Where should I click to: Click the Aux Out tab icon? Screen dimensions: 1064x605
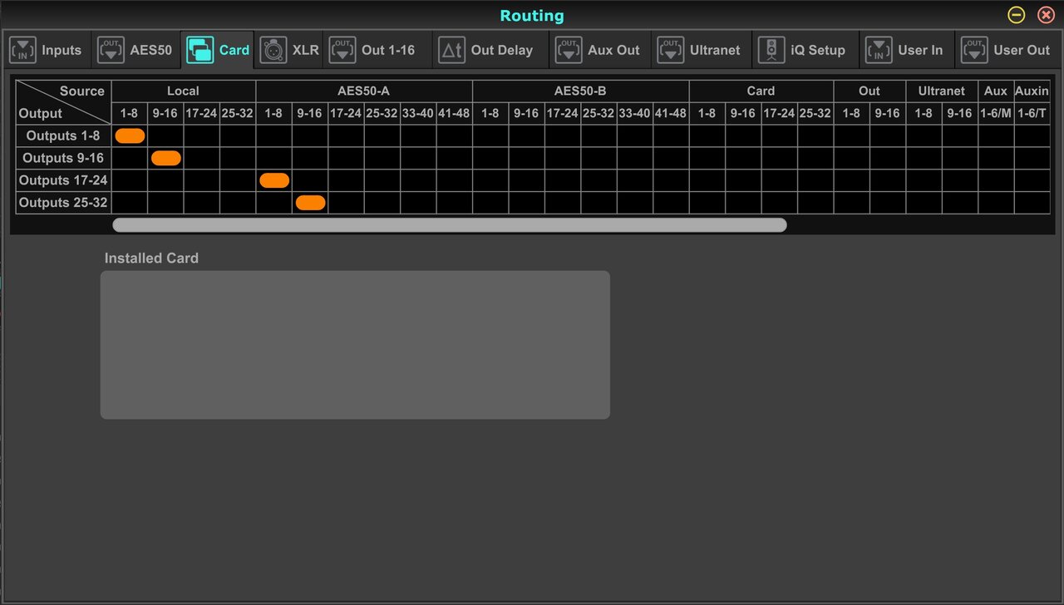pos(569,50)
